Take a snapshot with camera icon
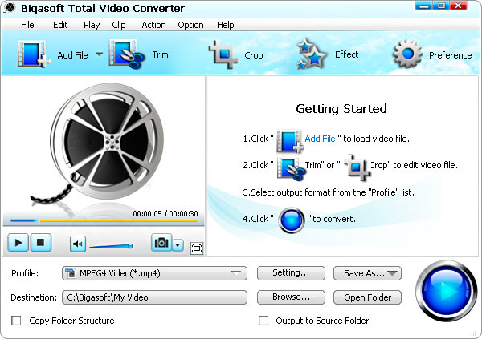This screenshot has width=482, height=339. [x=161, y=243]
